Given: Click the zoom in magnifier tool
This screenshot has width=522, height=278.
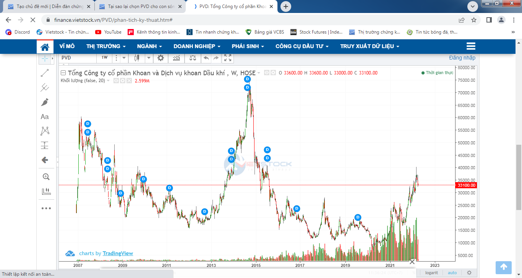Looking at the screenshot, I should pos(46,177).
